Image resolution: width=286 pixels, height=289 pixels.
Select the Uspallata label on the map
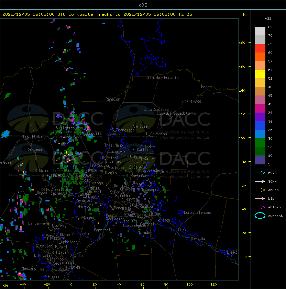(x=32, y=137)
